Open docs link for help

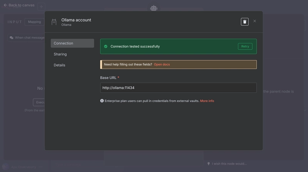[162, 64]
